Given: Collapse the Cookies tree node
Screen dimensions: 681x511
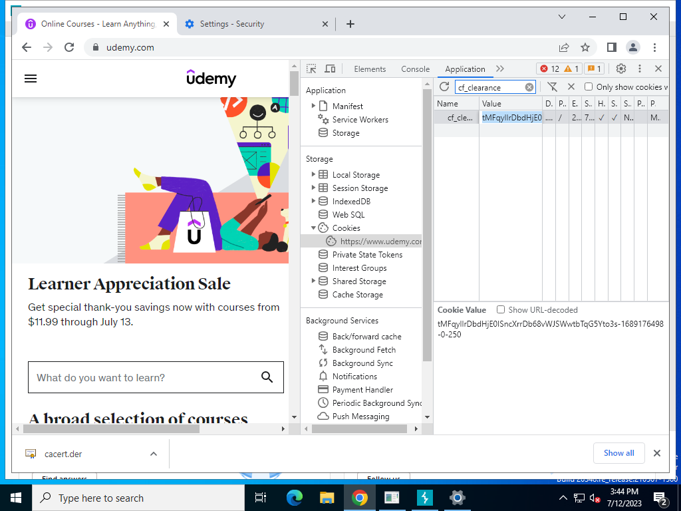Looking at the screenshot, I should [313, 228].
